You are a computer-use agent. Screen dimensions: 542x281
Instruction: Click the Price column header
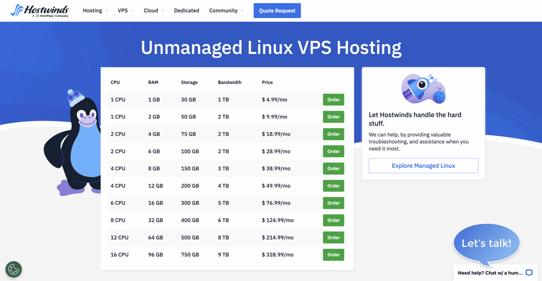pos(267,82)
